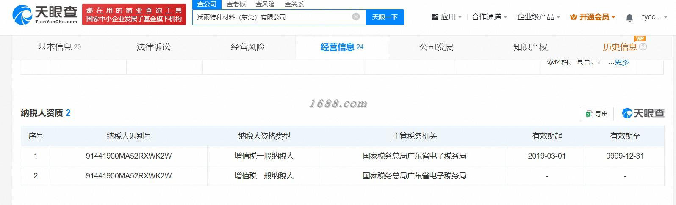Click the 主管税务机关 column header

pos(415,136)
